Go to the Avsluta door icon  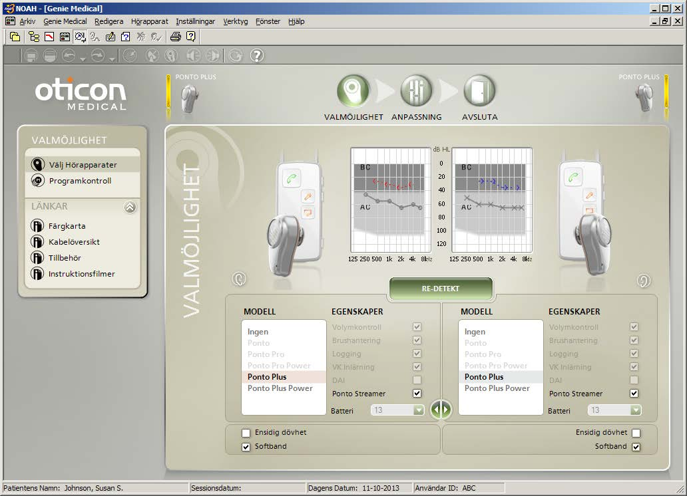pyautogui.click(x=479, y=90)
